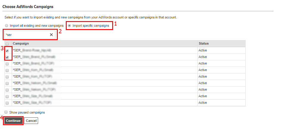
Task: Check the last campaign row checkbox
Action: (7, 103)
